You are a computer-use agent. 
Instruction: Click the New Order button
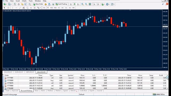38,4
